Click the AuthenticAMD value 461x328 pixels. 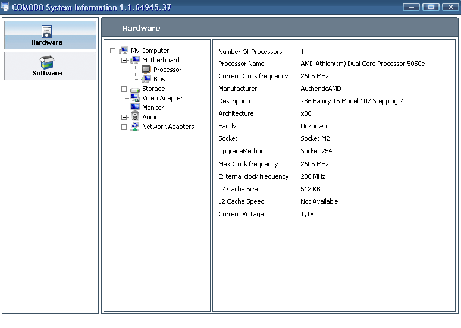pyautogui.click(x=321, y=89)
